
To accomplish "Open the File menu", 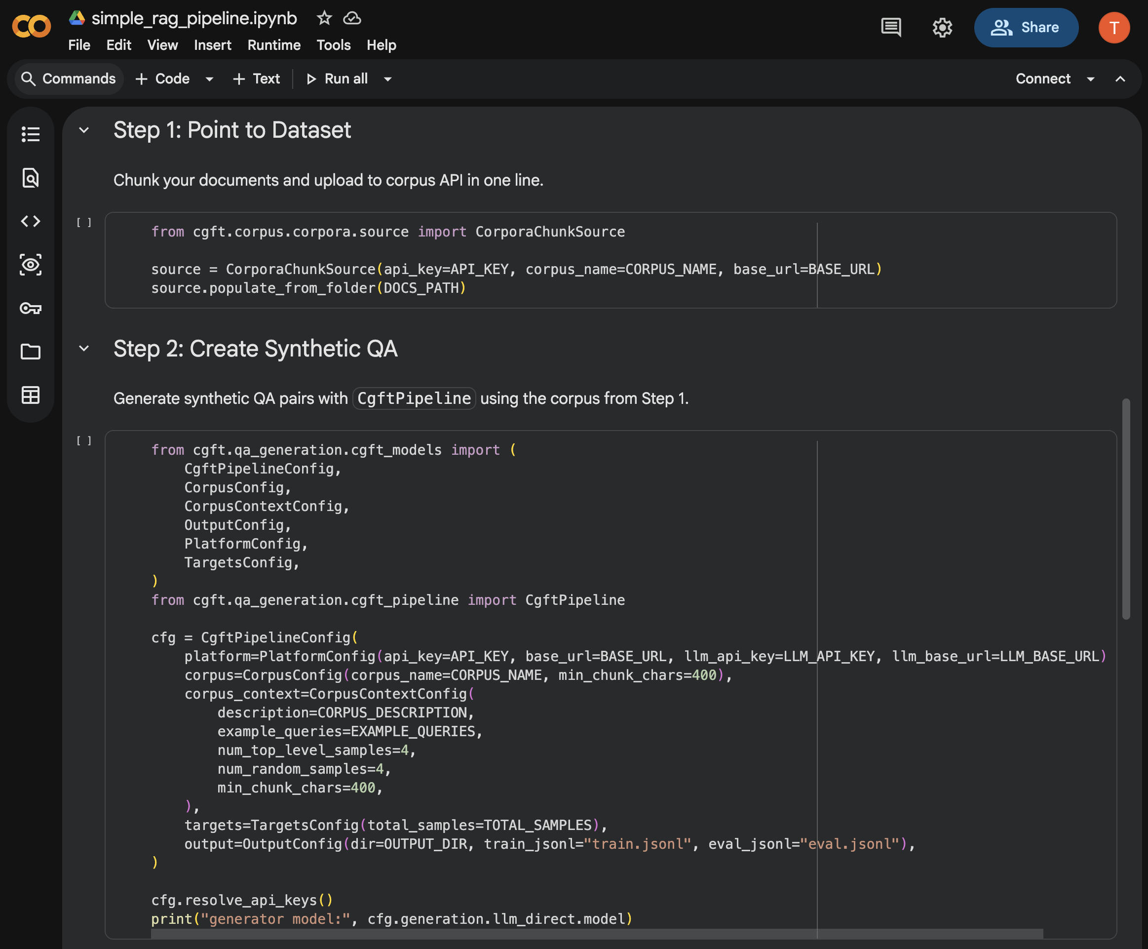I will [79, 45].
